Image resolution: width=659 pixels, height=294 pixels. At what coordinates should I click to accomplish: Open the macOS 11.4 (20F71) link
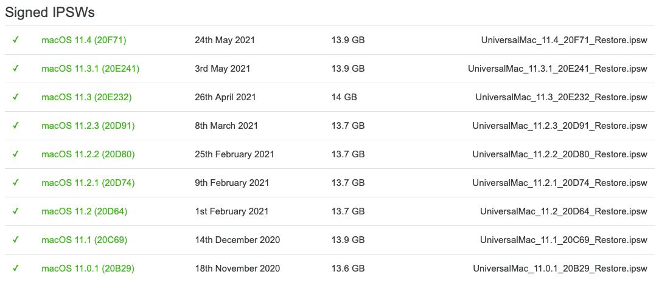(84, 40)
